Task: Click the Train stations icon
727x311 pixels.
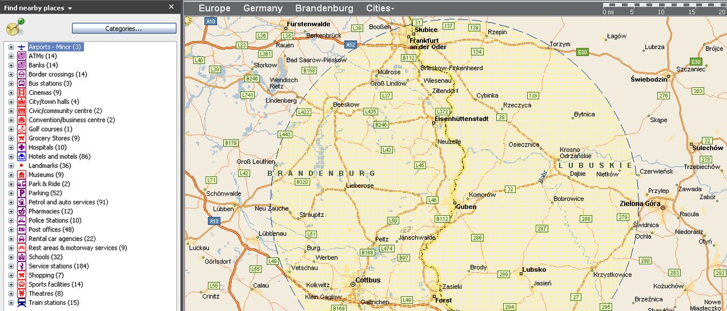Action: (x=22, y=302)
